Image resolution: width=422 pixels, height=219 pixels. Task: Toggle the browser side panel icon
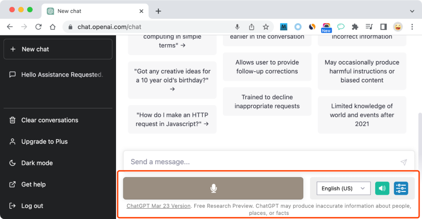click(384, 27)
